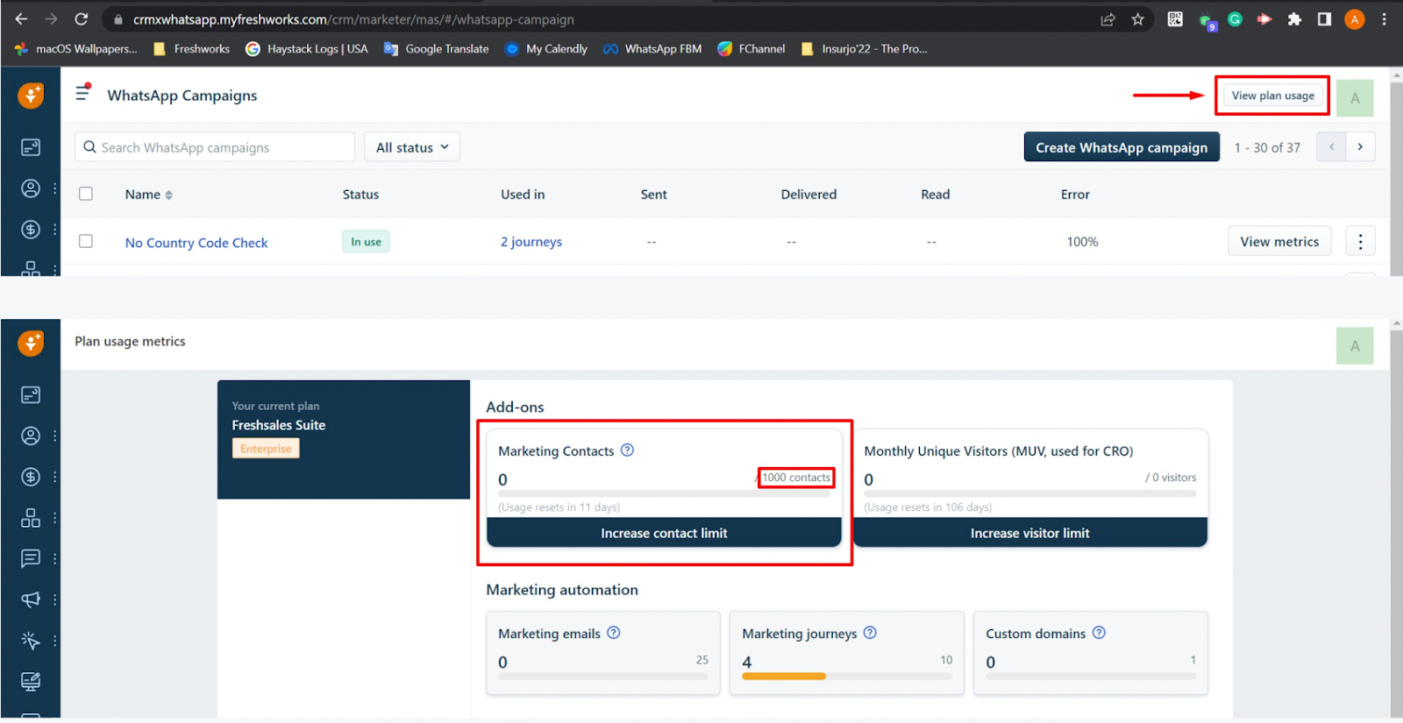This screenshot has height=723, width=1403.
Task: Click the browser share page icon
Action: click(x=1108, y=19)
